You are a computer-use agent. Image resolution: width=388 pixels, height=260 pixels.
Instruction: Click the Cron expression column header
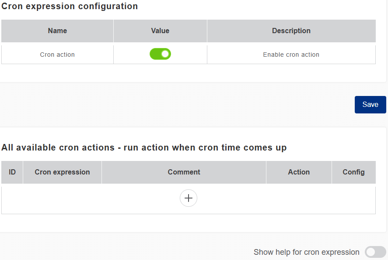point(62,172)
